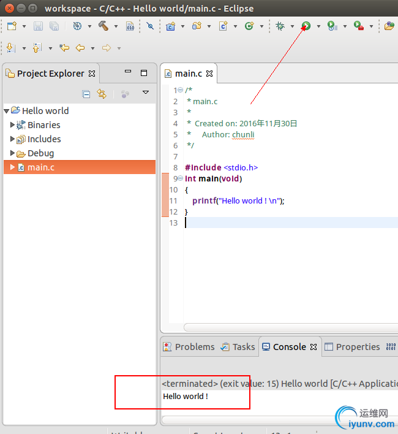Minimize the Project Explorer view

pyautogui.click(x=128, y=72)
